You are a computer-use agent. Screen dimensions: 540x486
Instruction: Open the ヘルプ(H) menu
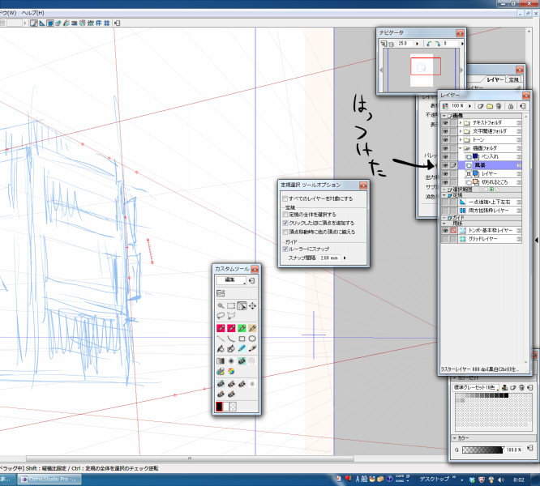32,13
